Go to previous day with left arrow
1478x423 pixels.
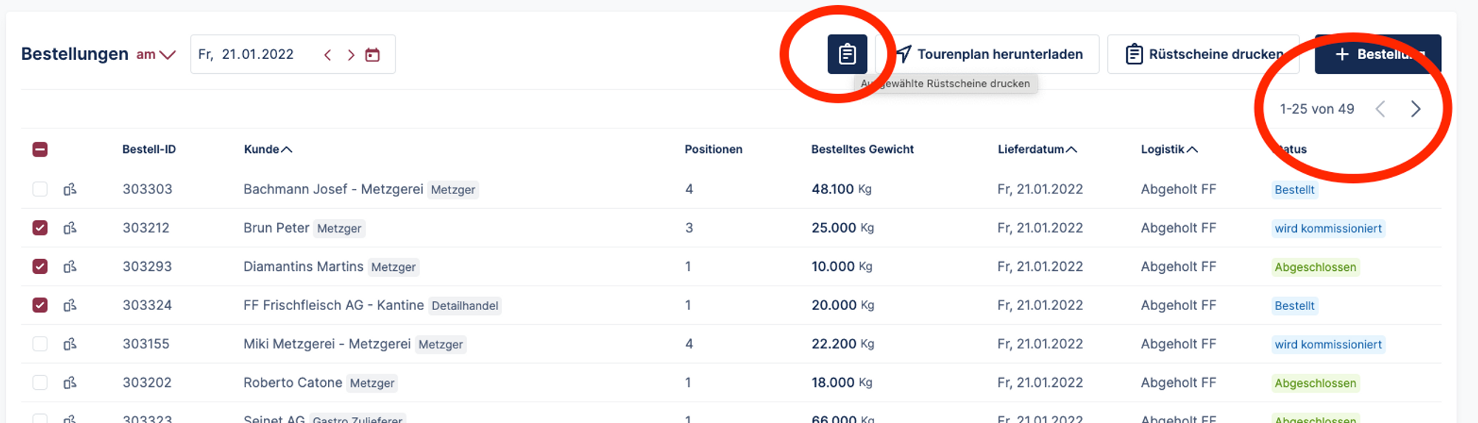coord(327,55)
